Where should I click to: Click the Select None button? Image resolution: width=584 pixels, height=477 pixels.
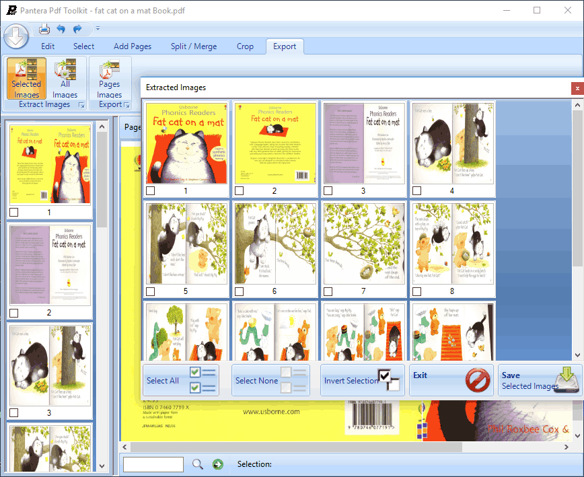coord(270,380)
